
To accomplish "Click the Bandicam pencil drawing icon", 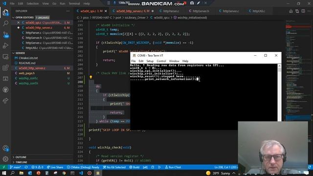I will (x=199, y=3).
